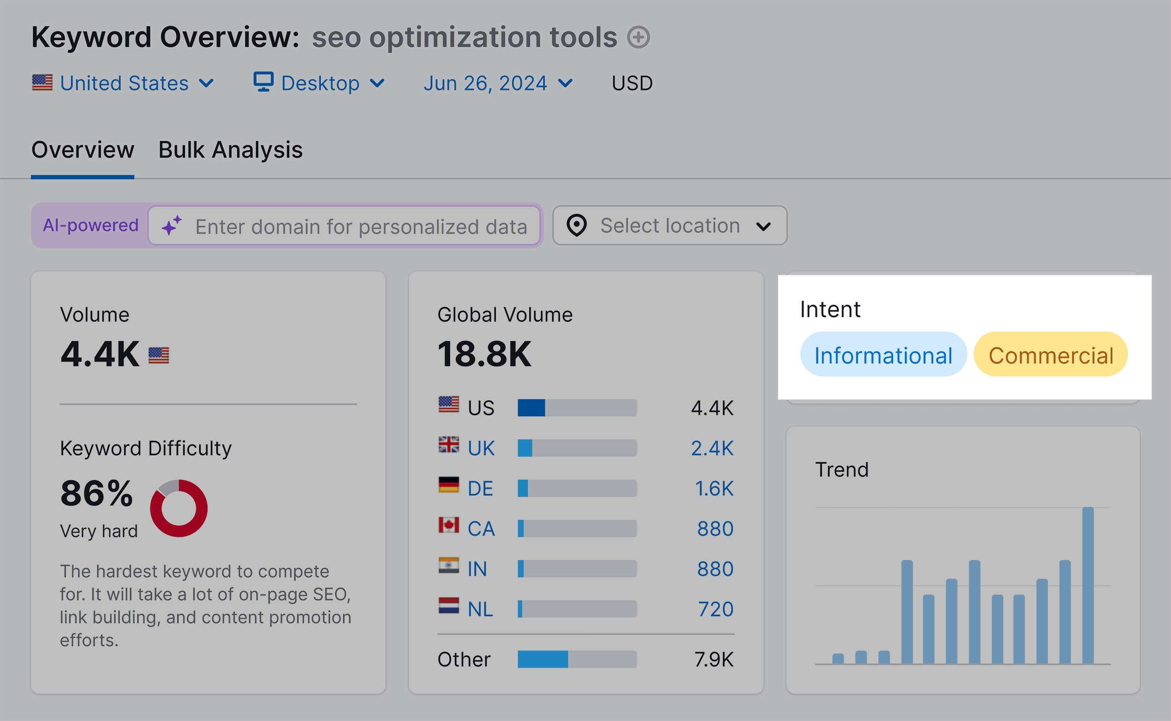
Task: Click the 2.4K UK volume value
Action: pyautogui.click(x=712, y=448)
